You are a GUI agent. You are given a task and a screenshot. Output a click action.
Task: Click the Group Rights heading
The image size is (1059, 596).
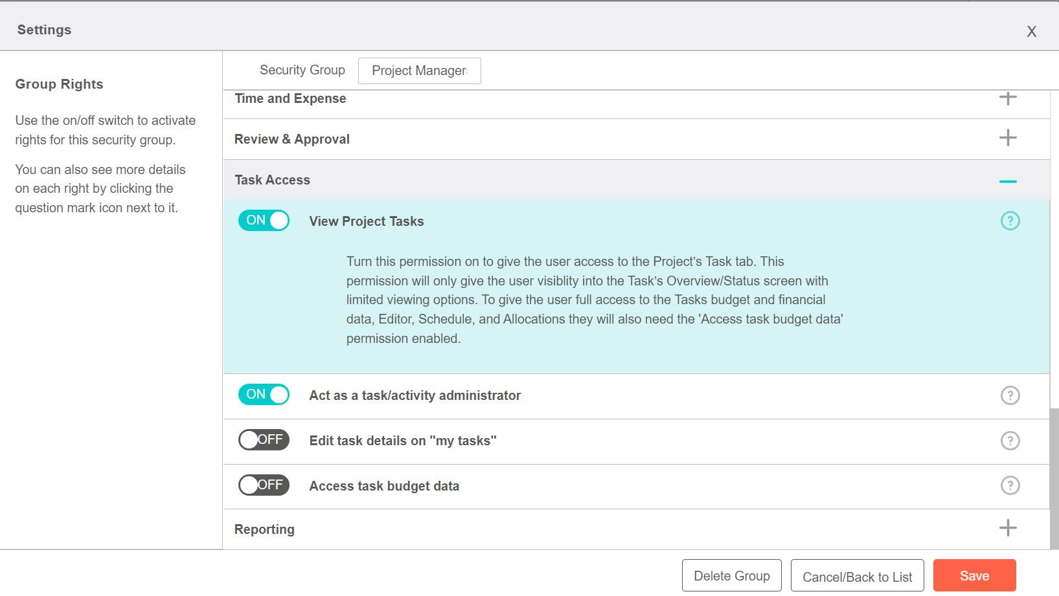pyautogui.click(x=60, y=84)
